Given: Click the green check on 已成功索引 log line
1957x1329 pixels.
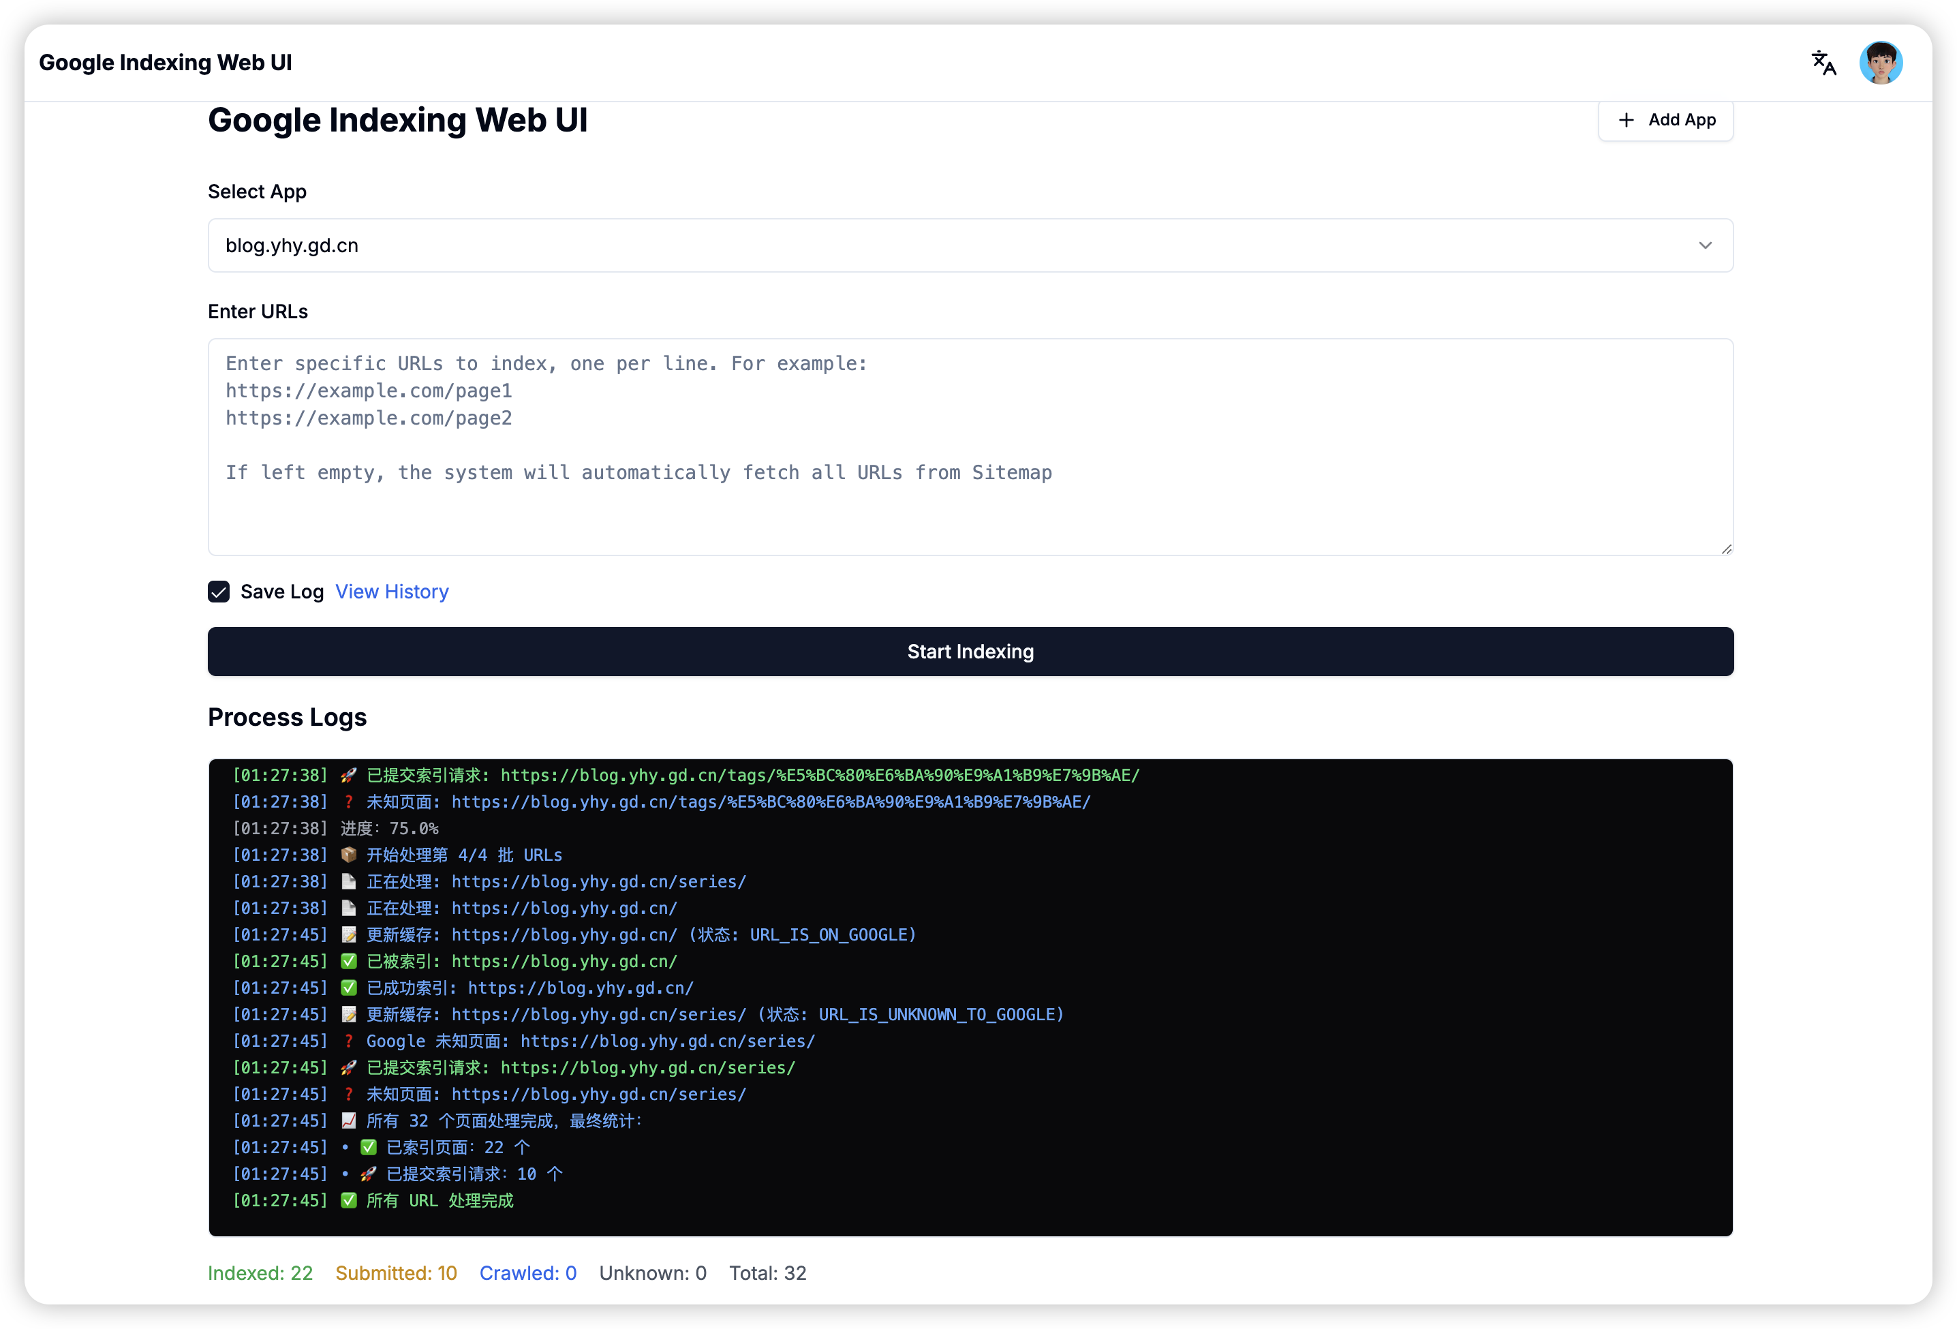Looking at the screenshot, I should 349,988.
